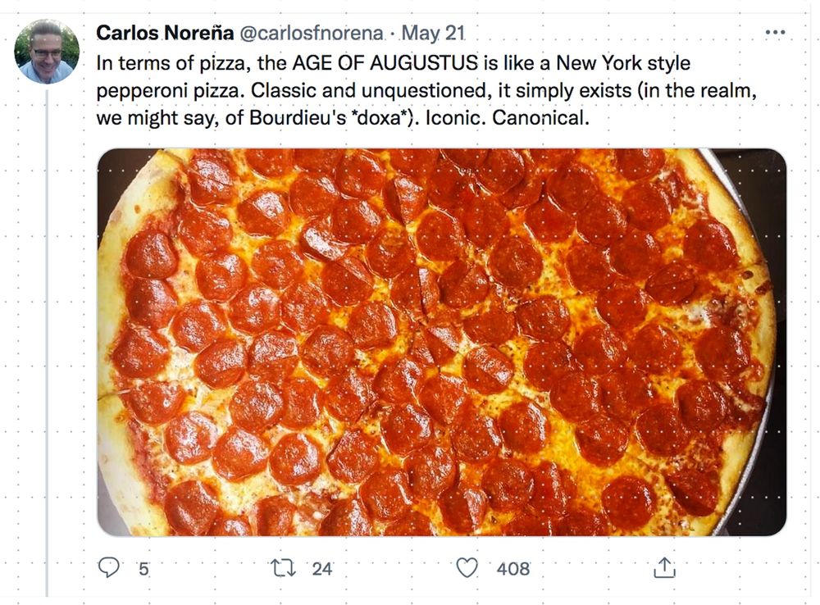Open the three-dot more options menu
This screenshot has width=820, height=605.
774,33
